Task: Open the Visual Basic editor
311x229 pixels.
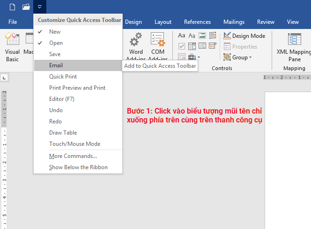Action: (x=12, y=47)
